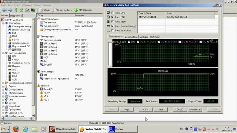Click the down arrow of tree scrollbar

(x=33, y=116)
